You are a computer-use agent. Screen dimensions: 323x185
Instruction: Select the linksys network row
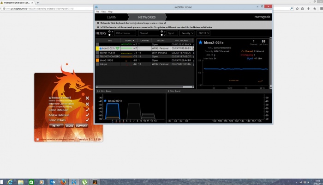click(x=145, y=64)
